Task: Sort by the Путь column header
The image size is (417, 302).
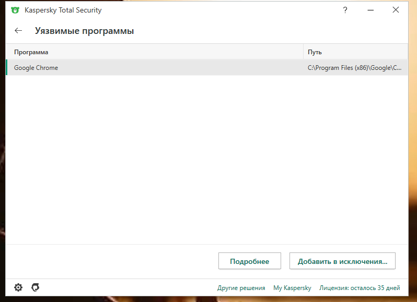Action: 355,52
